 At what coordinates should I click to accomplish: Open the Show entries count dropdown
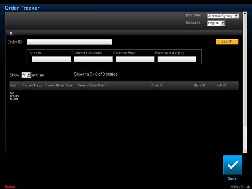26,75
